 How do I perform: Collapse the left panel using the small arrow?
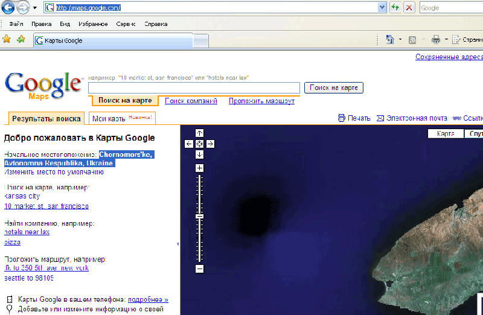178,244
